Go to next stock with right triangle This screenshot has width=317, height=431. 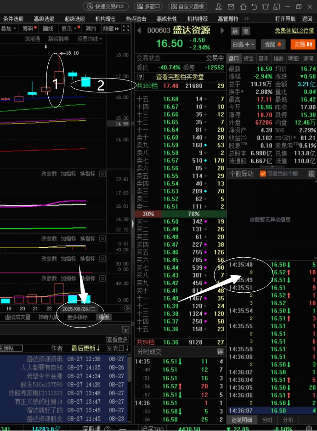coord(222,30)
